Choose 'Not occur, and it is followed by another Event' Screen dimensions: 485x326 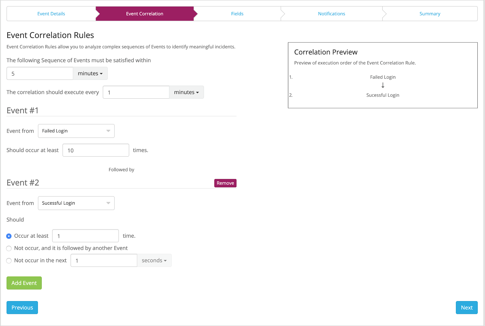(9, 248)
